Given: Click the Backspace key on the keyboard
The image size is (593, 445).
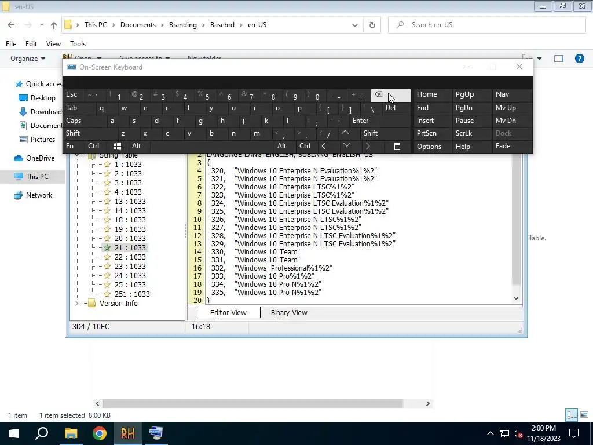Looking at the screenshot, I should click(x=391, y=96).
